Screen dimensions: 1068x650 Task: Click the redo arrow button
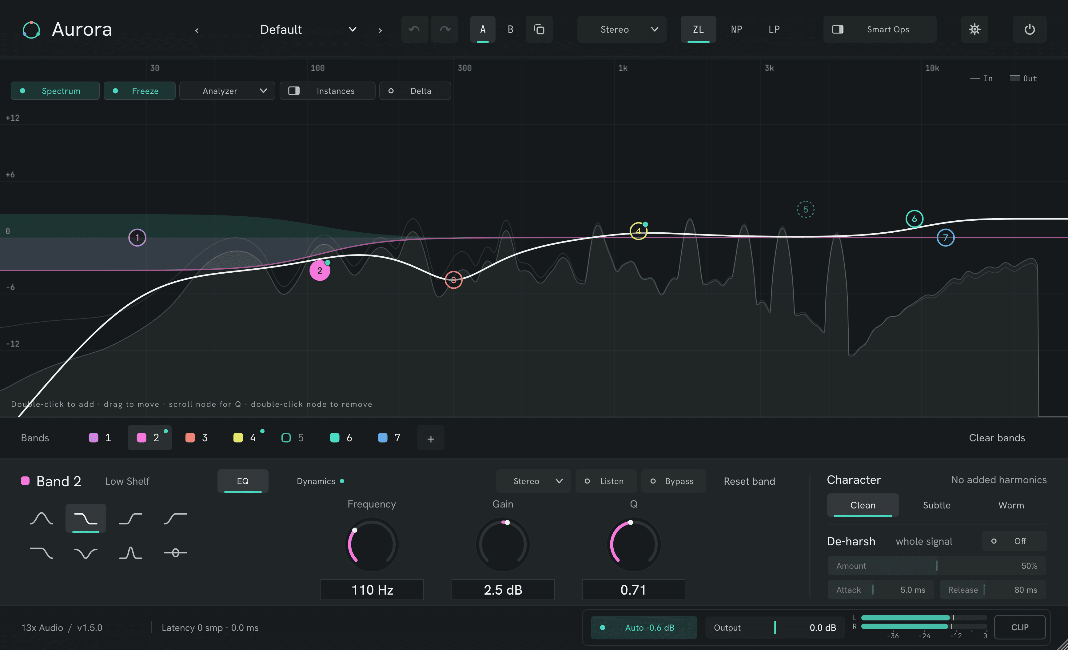445,29
